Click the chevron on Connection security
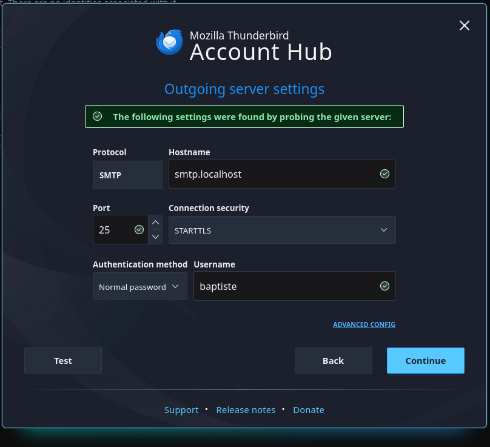The width and height of the screenshot is (490, 447). [383, 230]
